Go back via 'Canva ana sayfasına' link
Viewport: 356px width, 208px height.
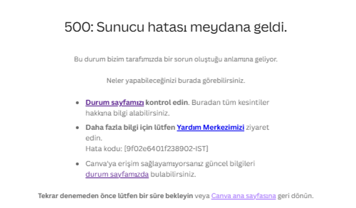[244, 196]
